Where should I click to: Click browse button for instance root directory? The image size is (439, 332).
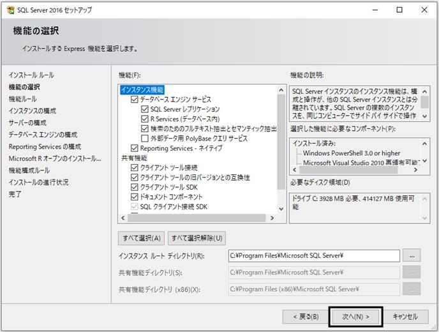point(412,256)
